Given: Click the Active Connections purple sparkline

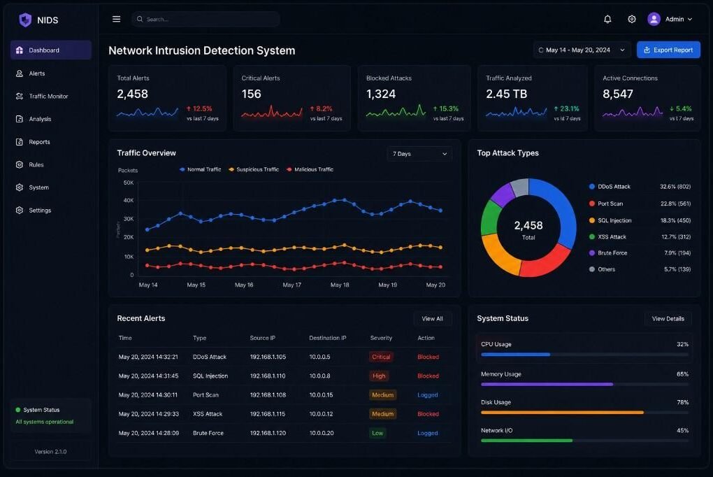Looking at the screenshot, I should (633, 111).
